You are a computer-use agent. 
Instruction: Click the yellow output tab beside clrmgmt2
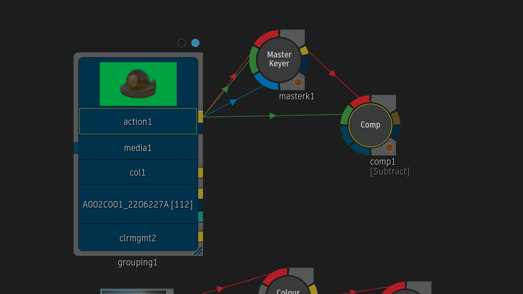pyautogui.click(x=201, y=236)
